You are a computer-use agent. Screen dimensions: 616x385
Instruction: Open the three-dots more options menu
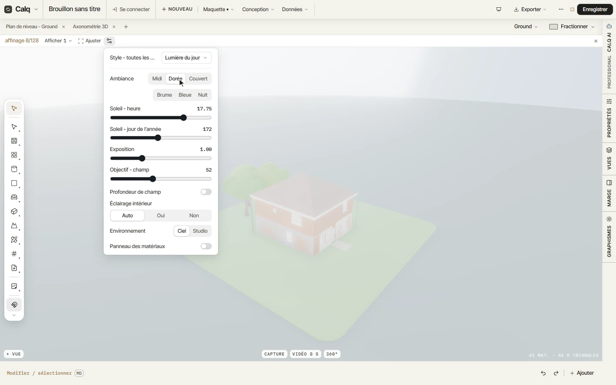click(561, 9)
